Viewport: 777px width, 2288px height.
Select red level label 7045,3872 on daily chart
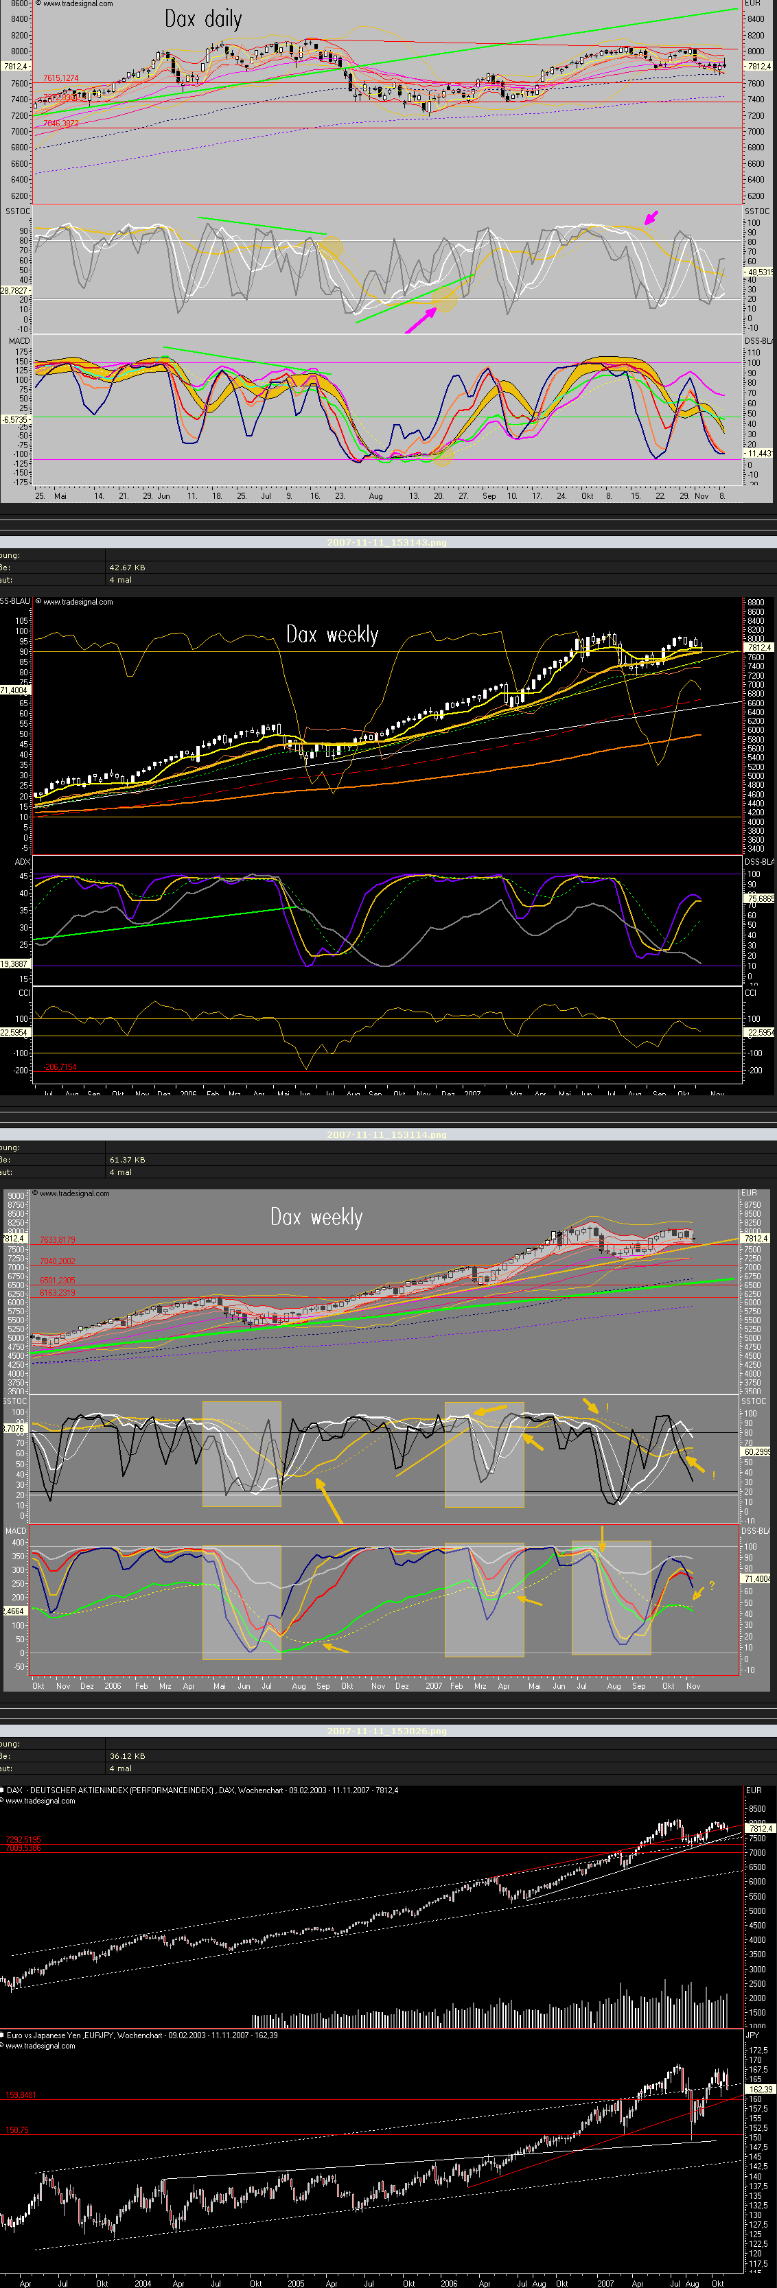click(60, 124)
